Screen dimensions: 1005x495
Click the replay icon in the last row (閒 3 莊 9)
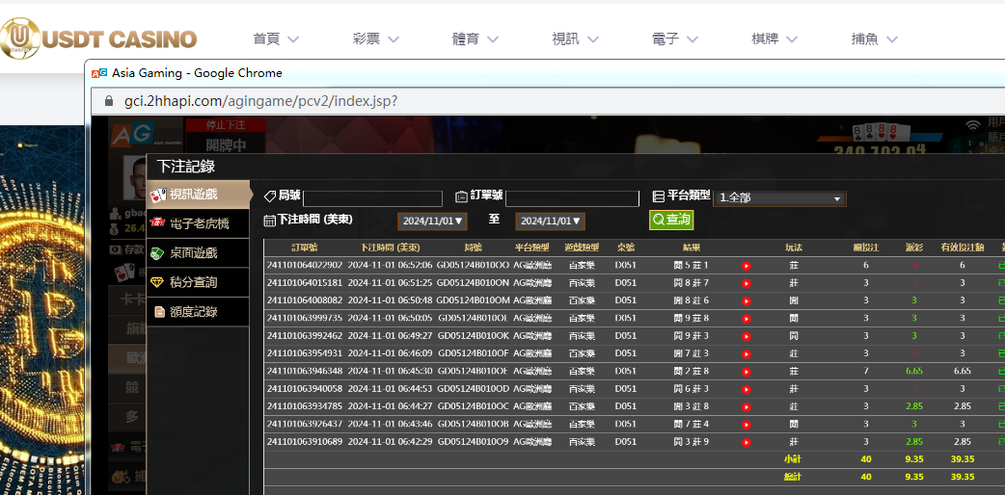pos(746,442)
